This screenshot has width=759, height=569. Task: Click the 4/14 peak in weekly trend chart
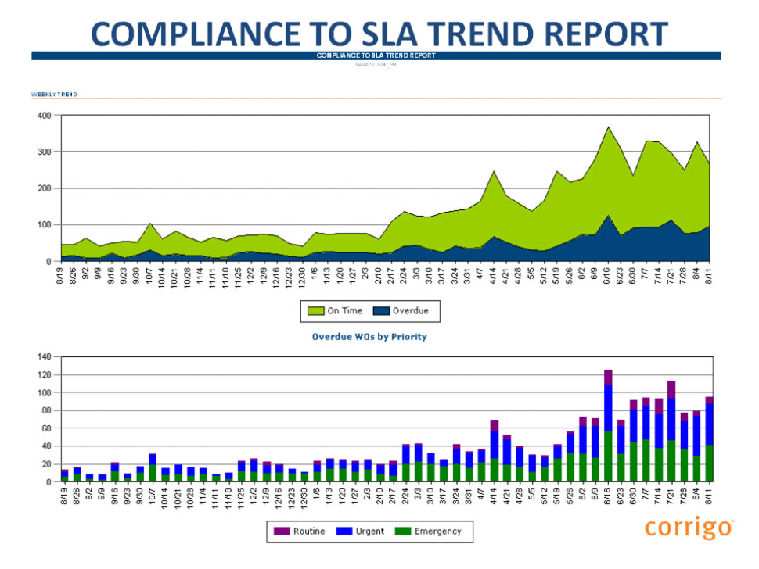494,171
